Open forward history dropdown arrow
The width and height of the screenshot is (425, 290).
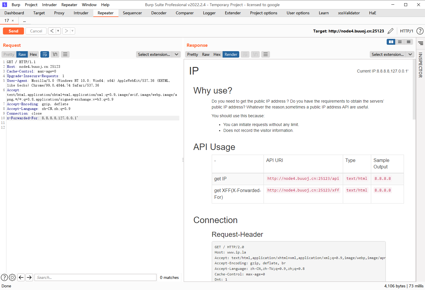[73, 31]
